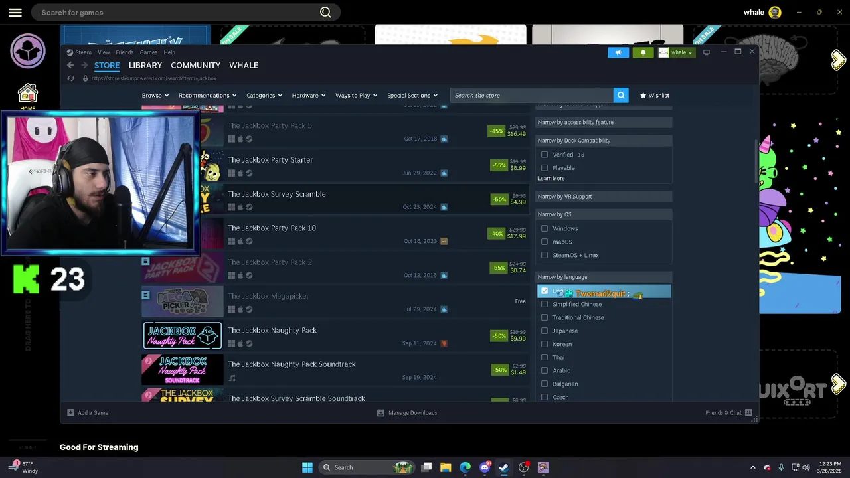The height and width of the screenshot is (478, 850).
Task: Launch Microsoft Edge from the taskbar
Action: click(x=465, y=467)
